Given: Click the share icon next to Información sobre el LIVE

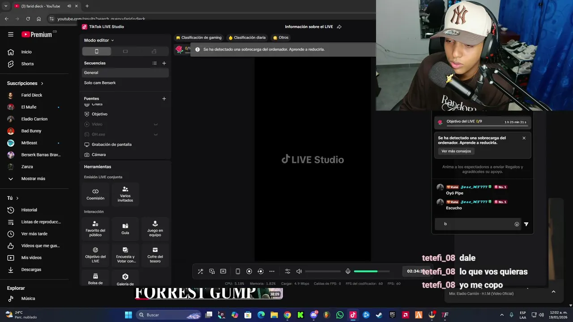Looking at the screenshot, I should pyautogui.click(x=339, y=27).
